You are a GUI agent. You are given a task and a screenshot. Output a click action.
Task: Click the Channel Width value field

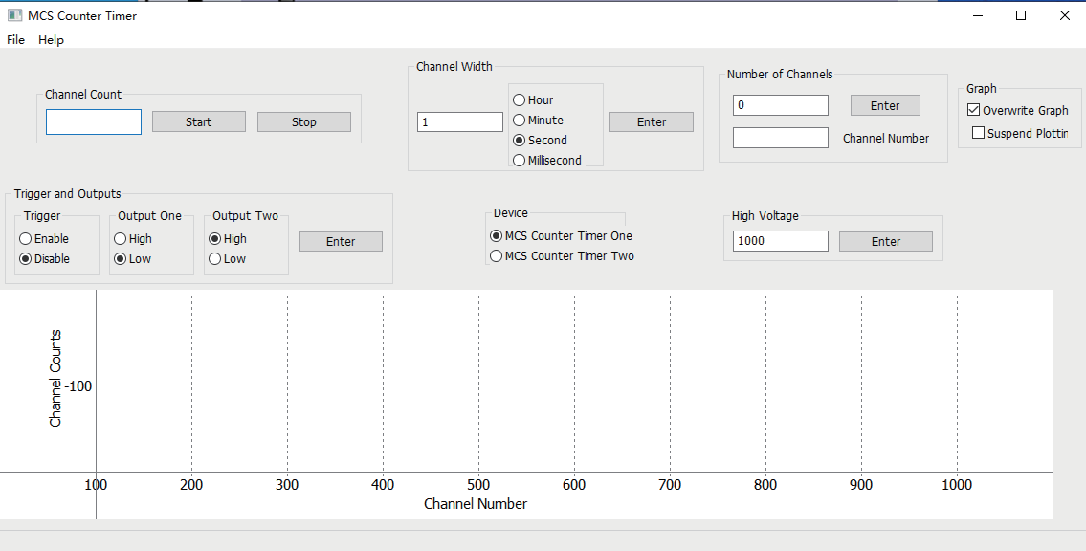460,122
